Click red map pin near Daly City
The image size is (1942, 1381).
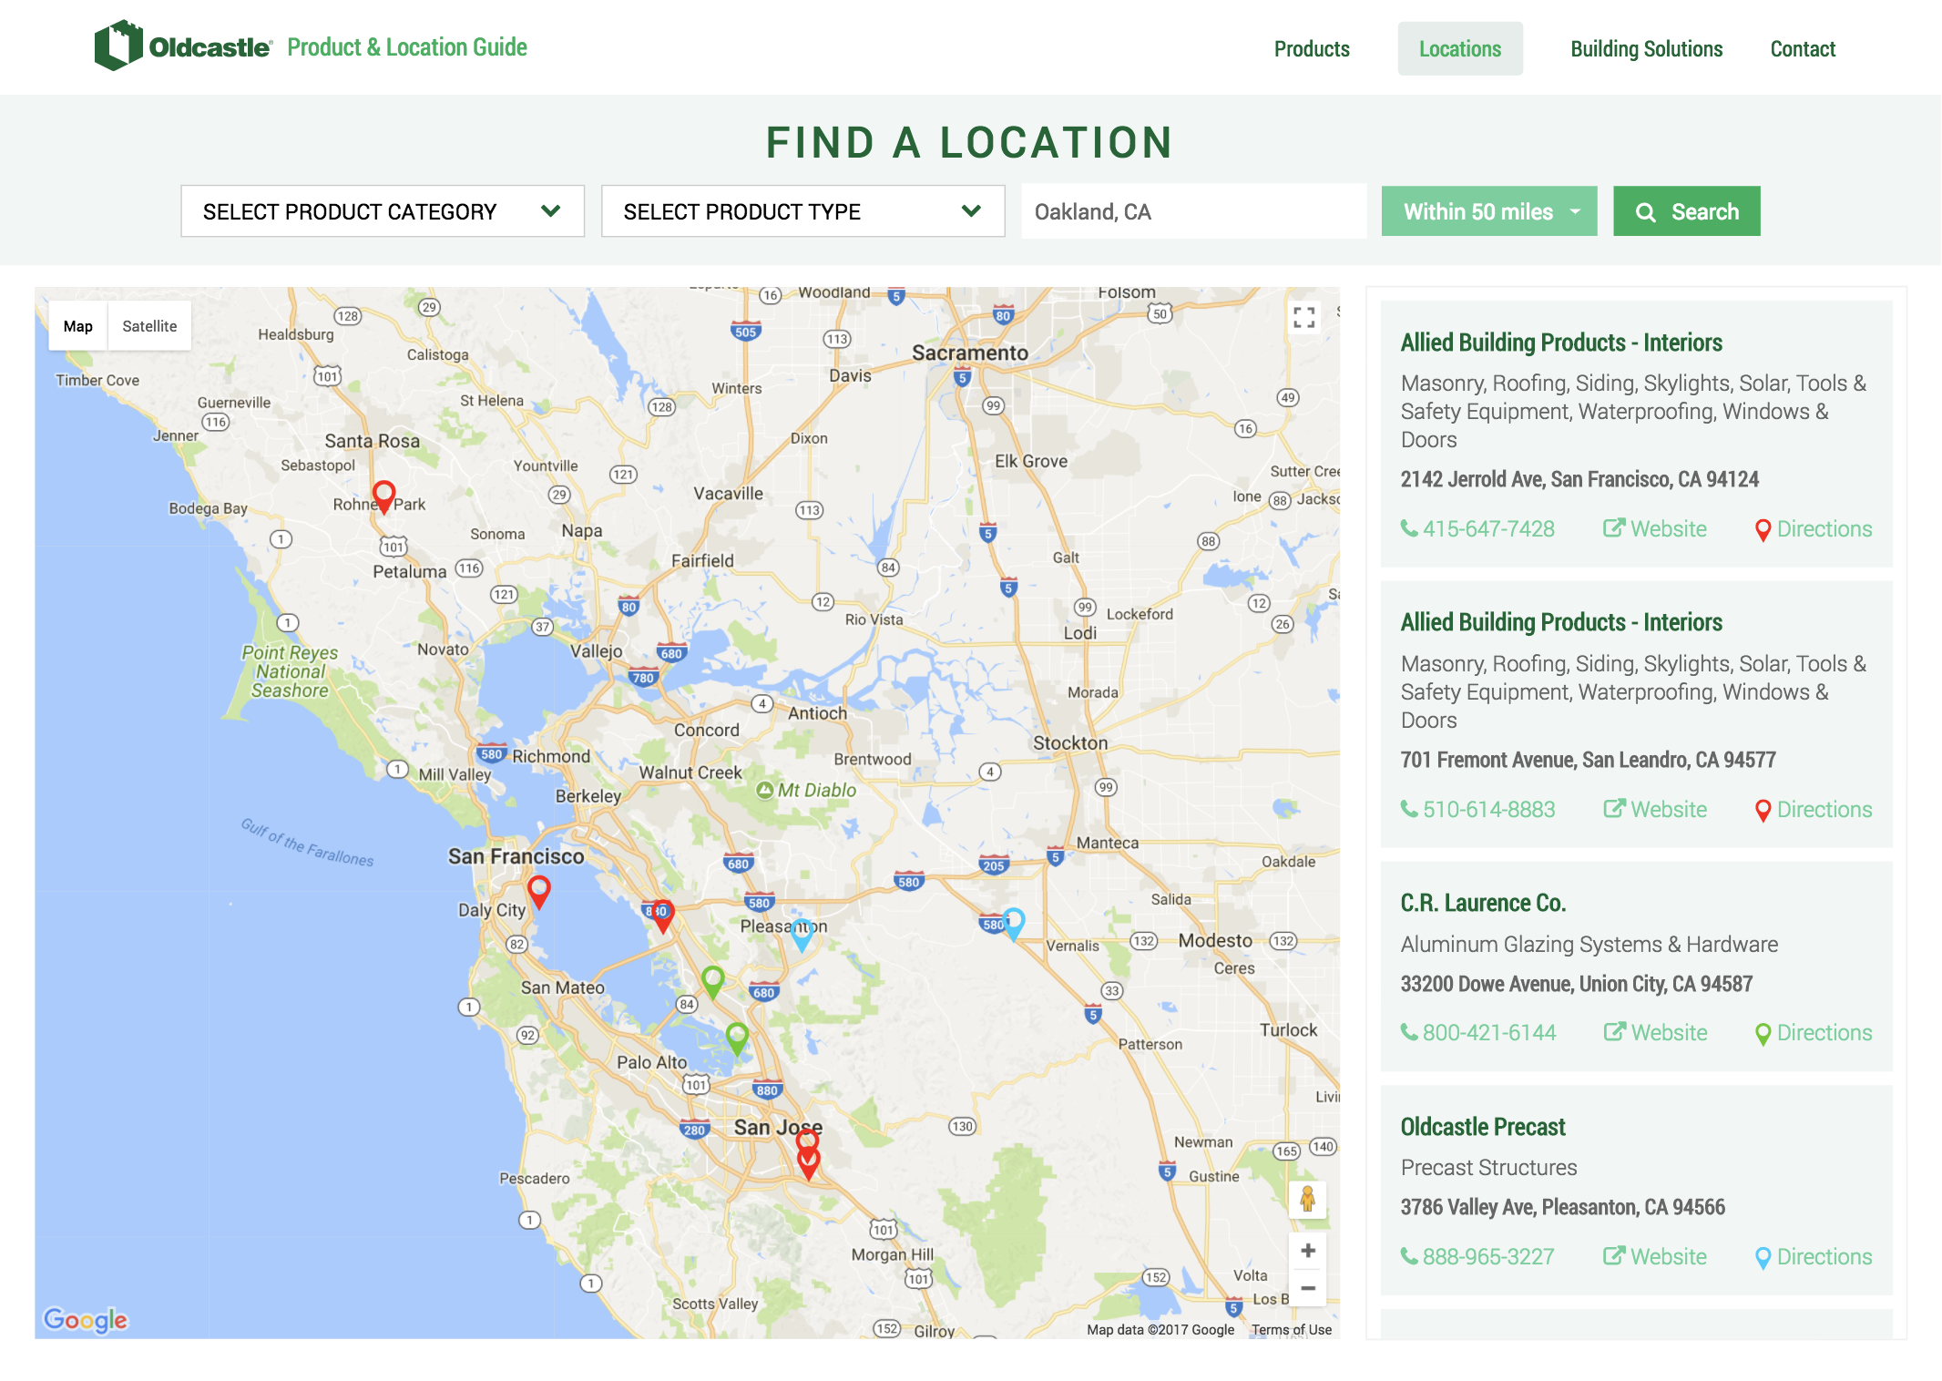(539, 892)
